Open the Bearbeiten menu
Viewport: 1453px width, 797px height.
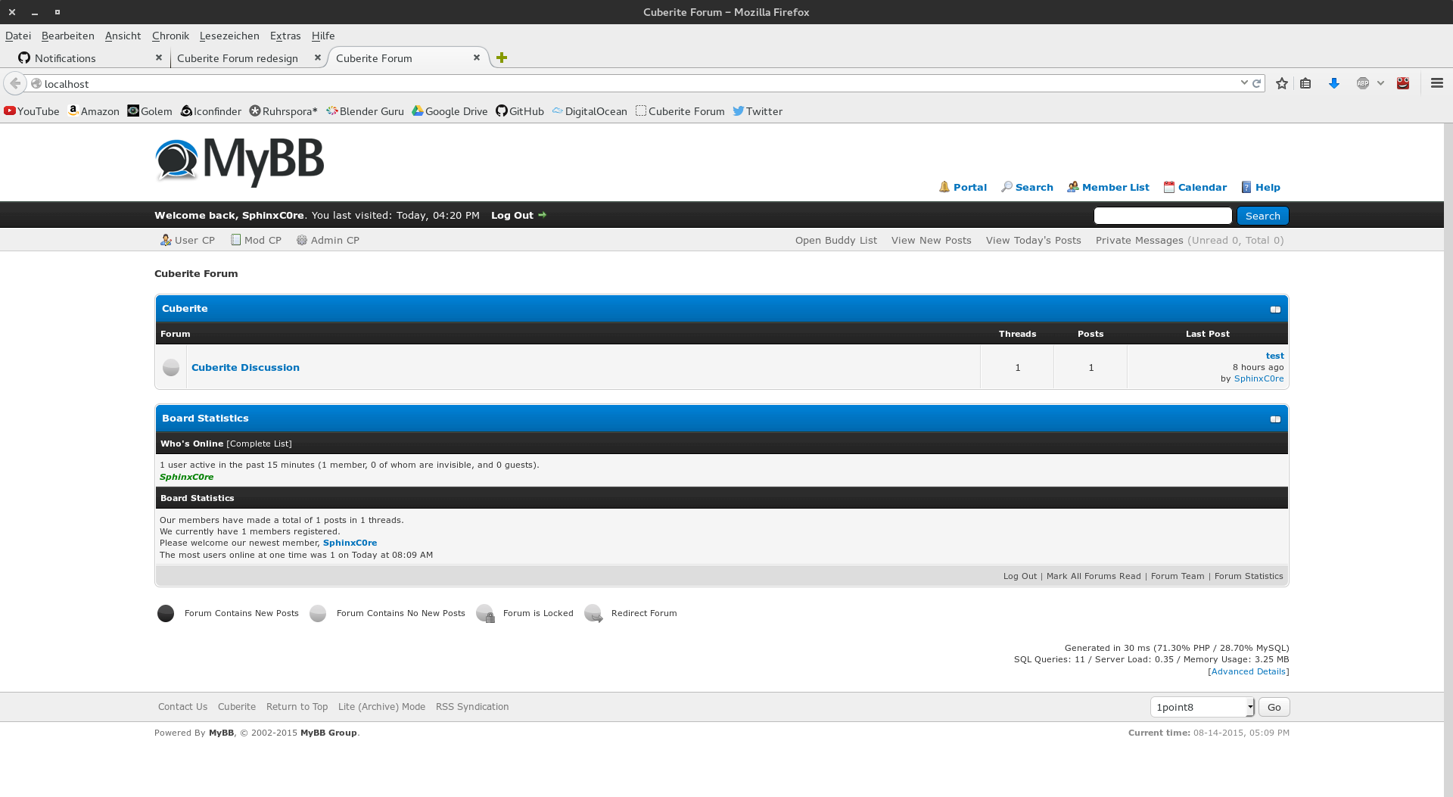point(68,36)
